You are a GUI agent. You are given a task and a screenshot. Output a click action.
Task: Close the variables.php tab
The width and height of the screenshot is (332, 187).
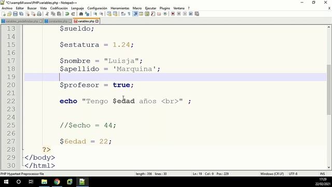tap(97, 21)
